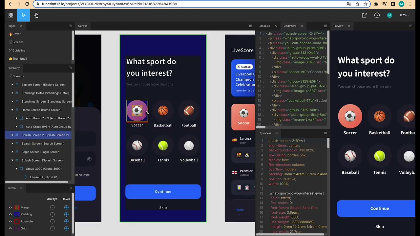Click the Soccer ball icon on canvas

[137, 111]
